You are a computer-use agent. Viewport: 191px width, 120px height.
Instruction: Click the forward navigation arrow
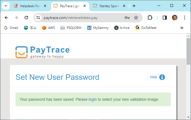pyautogui.click(x=16, y=18)
